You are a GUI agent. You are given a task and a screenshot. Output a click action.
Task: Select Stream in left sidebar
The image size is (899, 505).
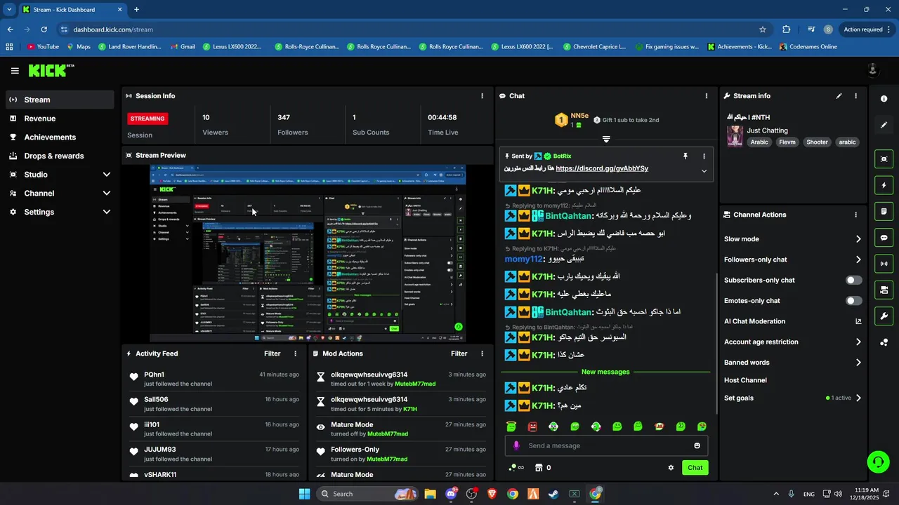click(x=59, y=100)
